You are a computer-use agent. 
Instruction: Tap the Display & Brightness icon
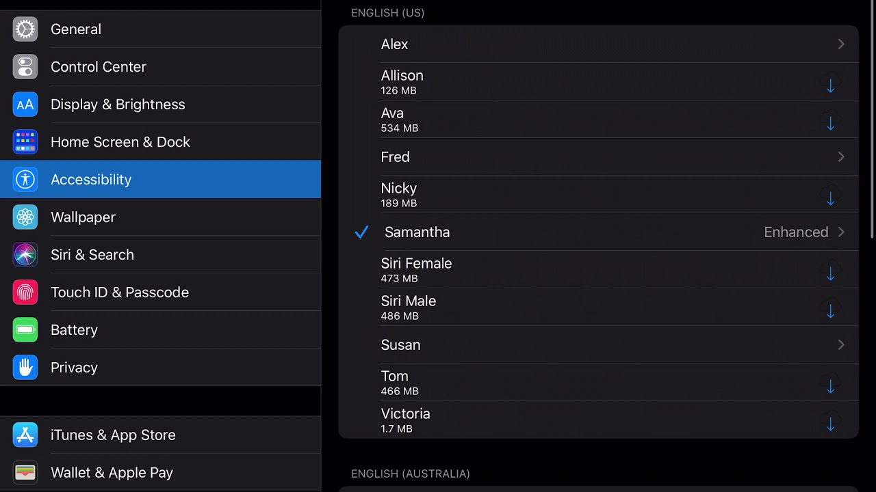pyautogui.click(x=25, y=105)
